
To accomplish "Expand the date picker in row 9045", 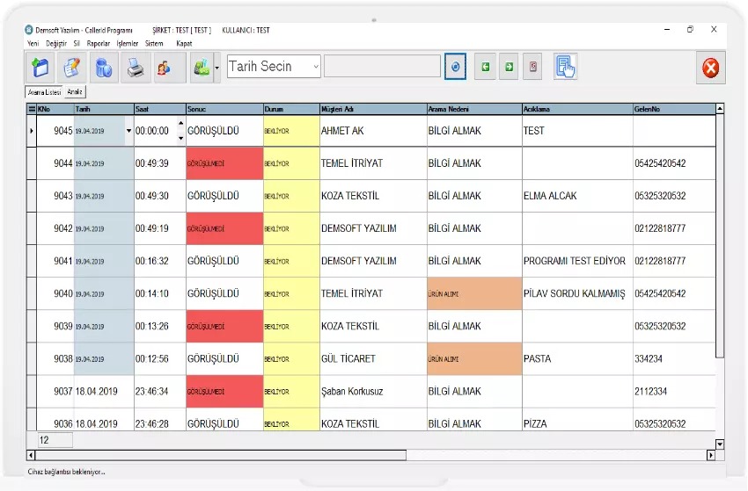I will pyautogui.click(x=129, y=131).
